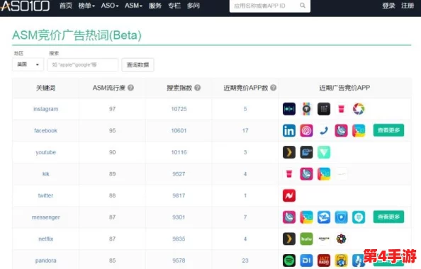Open the messenger keyword link
This screenshot has height=269, width=421.
(45, 217)
